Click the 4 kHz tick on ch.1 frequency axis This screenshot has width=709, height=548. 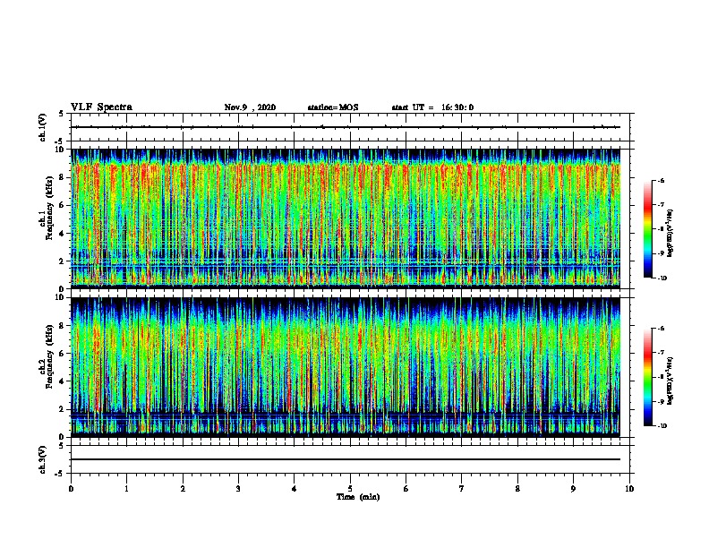[x=62, y=234]
